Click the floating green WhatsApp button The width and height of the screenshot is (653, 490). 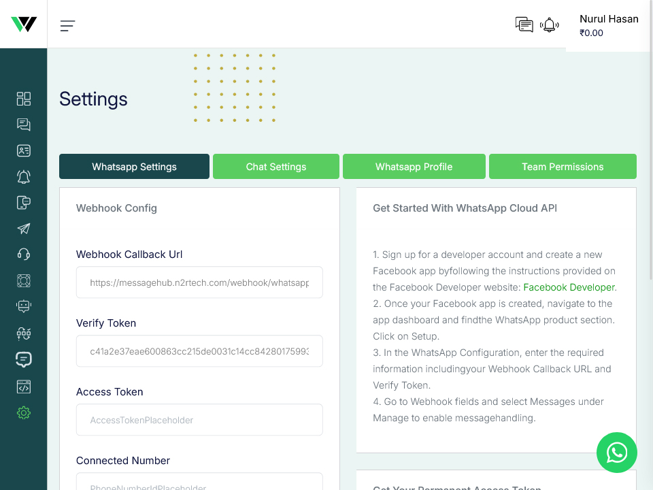616,452
